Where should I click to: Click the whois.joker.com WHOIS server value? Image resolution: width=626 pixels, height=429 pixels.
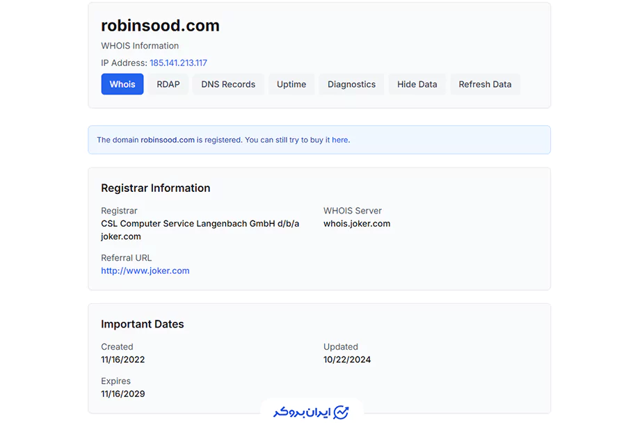pos(357,223)
